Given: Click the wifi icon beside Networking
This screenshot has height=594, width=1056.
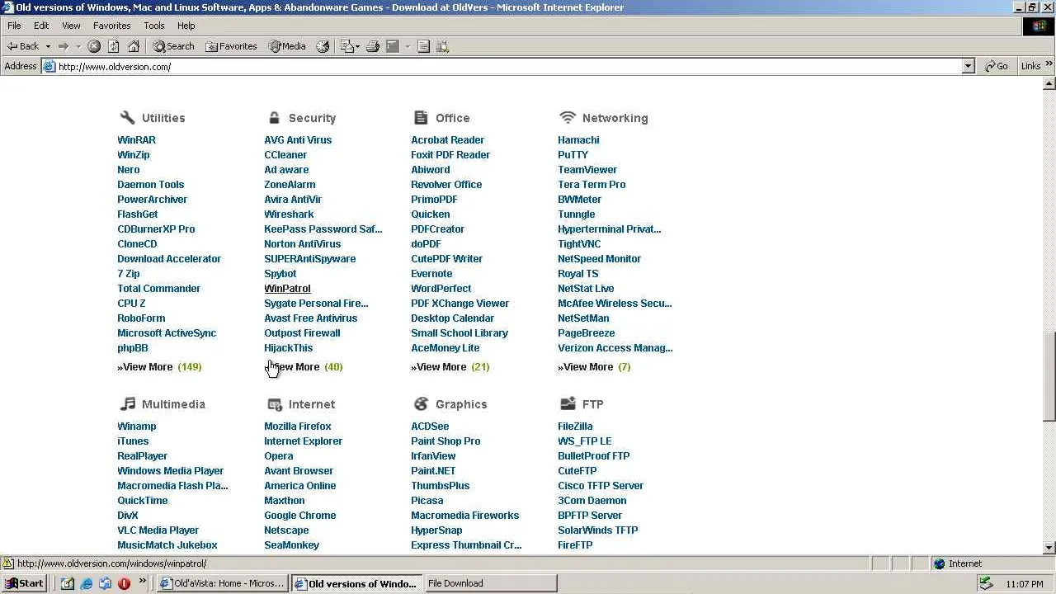Looking at the screenshot, I should [567, 117].
